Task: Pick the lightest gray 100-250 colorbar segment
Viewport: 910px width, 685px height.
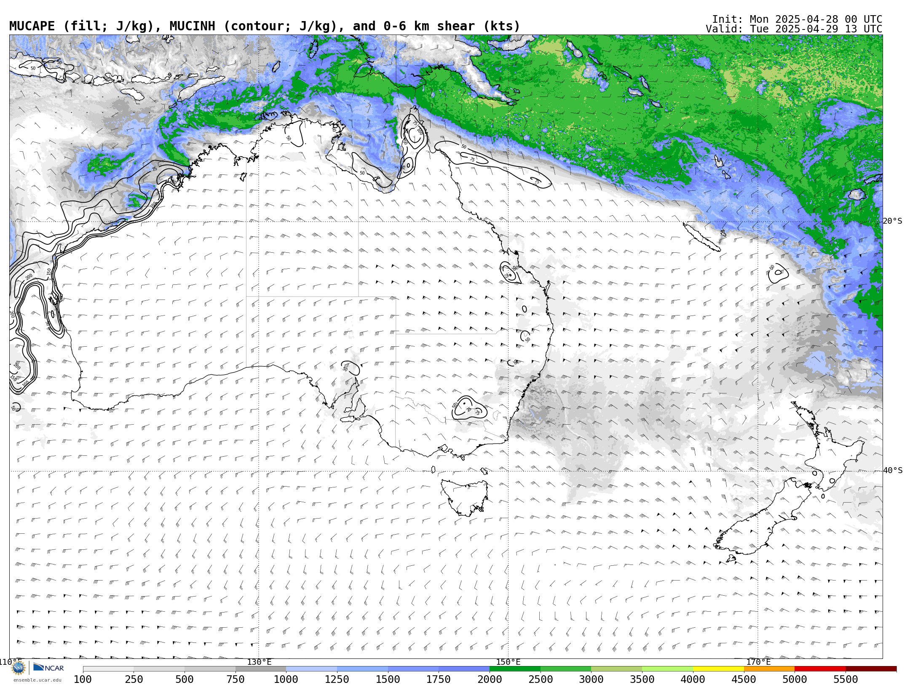Action: 108,669
